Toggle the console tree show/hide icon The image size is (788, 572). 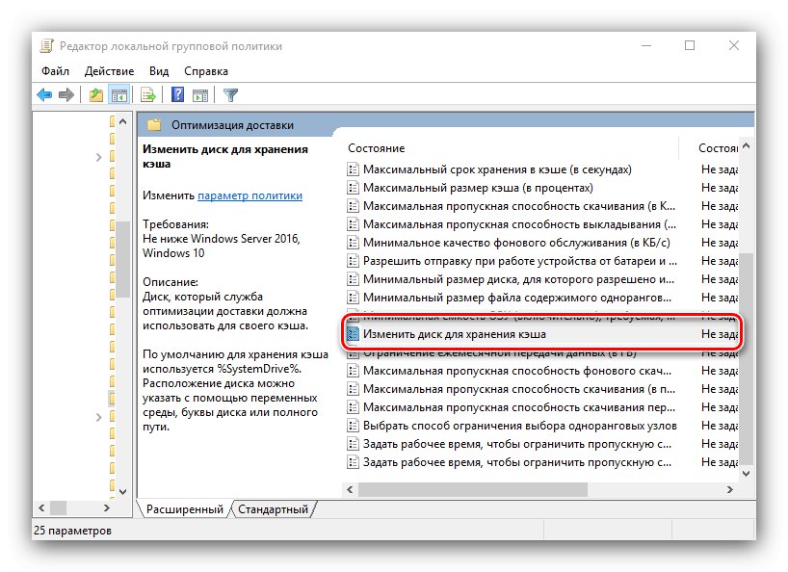119,94
